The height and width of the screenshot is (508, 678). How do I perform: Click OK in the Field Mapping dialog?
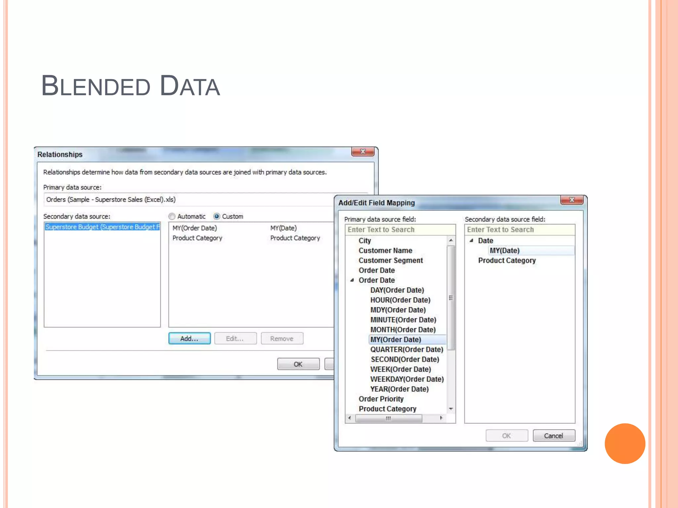507,436
